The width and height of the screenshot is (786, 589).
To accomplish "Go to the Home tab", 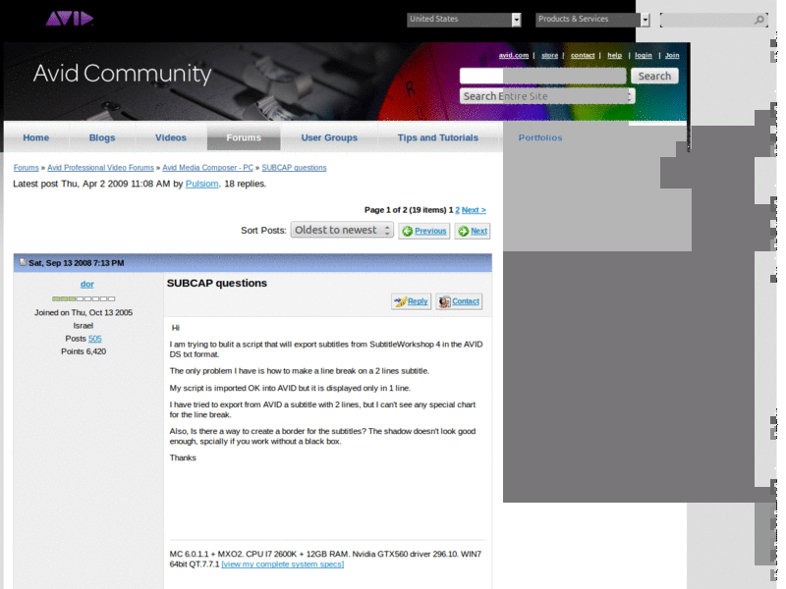I will click(x=36, y=137).
